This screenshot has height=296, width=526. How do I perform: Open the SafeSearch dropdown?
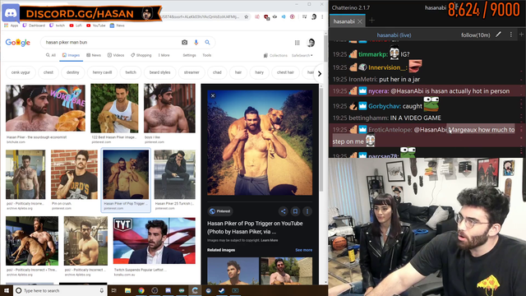[x=302, y=56]
